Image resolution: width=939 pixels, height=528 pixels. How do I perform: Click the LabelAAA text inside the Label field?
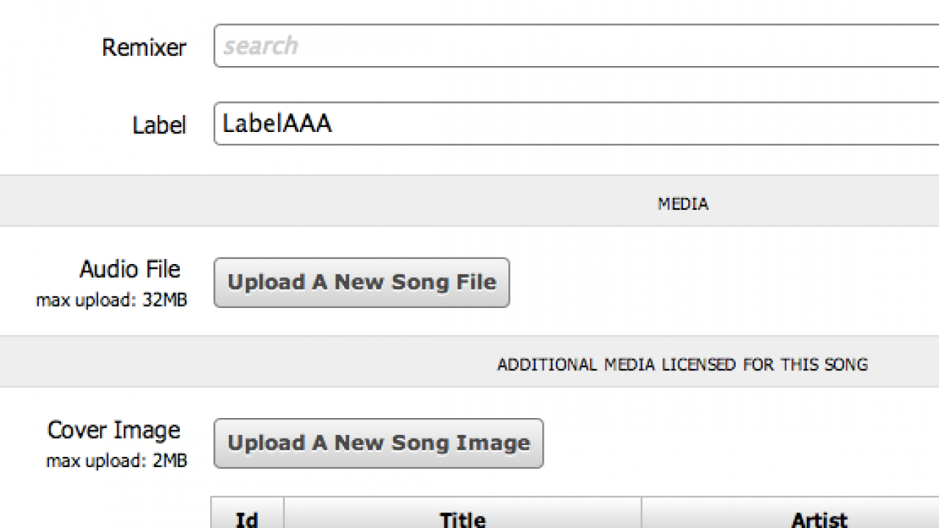(x=277, y=123)
